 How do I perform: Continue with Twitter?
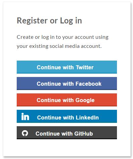(67, 67)
